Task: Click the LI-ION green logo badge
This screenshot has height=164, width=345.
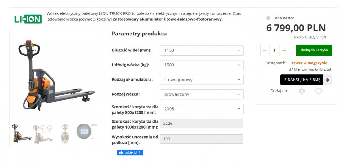Action: pos(28,19)
